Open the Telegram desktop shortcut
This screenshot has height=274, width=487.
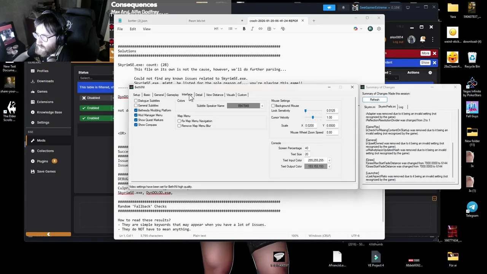(472, 209)
